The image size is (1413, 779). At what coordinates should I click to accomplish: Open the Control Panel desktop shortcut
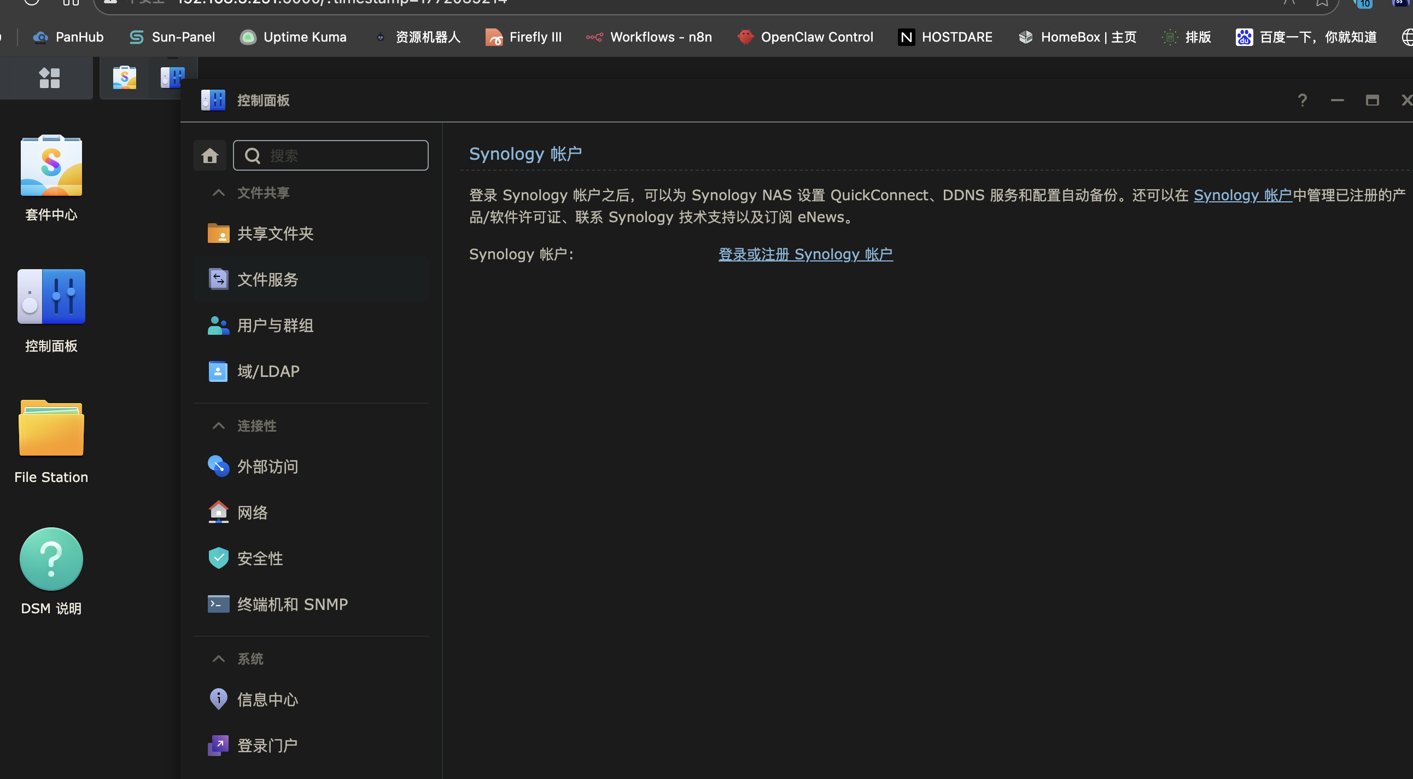click(x=51, y=298)
